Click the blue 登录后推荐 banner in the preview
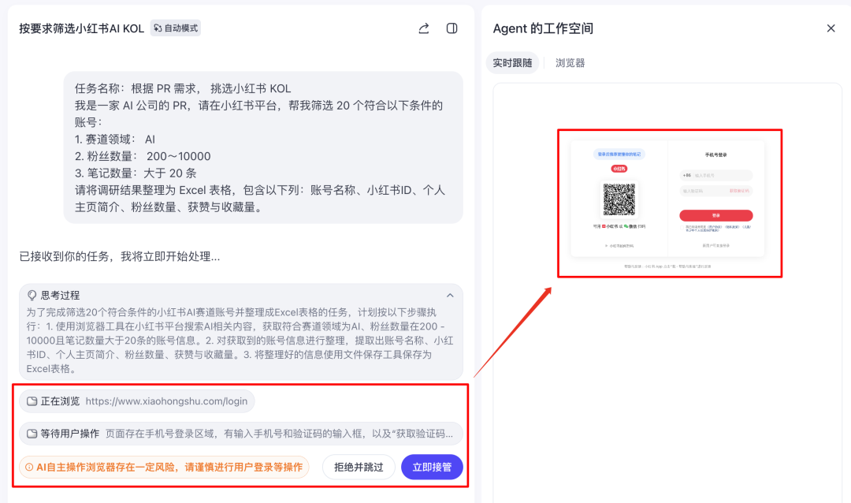Screen dimensions: 851x503 [x=619, y=155]
